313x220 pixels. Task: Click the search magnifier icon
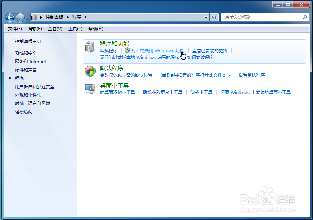click(x=305, y=18)
